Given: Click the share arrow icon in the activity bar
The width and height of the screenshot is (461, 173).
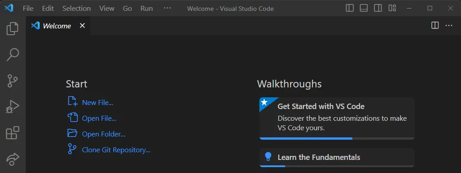Looking at the screenshot, I should click(x=13, y=159).
